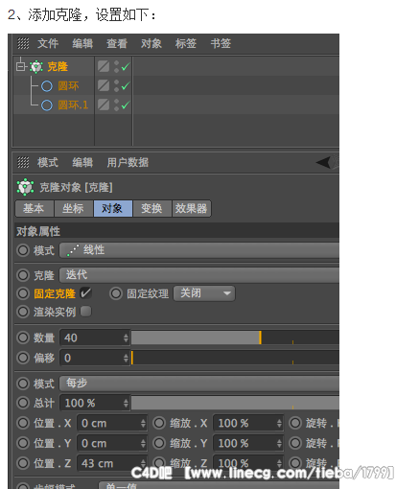Click the 位置 . X field
The height and width of the screenshot is (489, 419).
(109, 423)
